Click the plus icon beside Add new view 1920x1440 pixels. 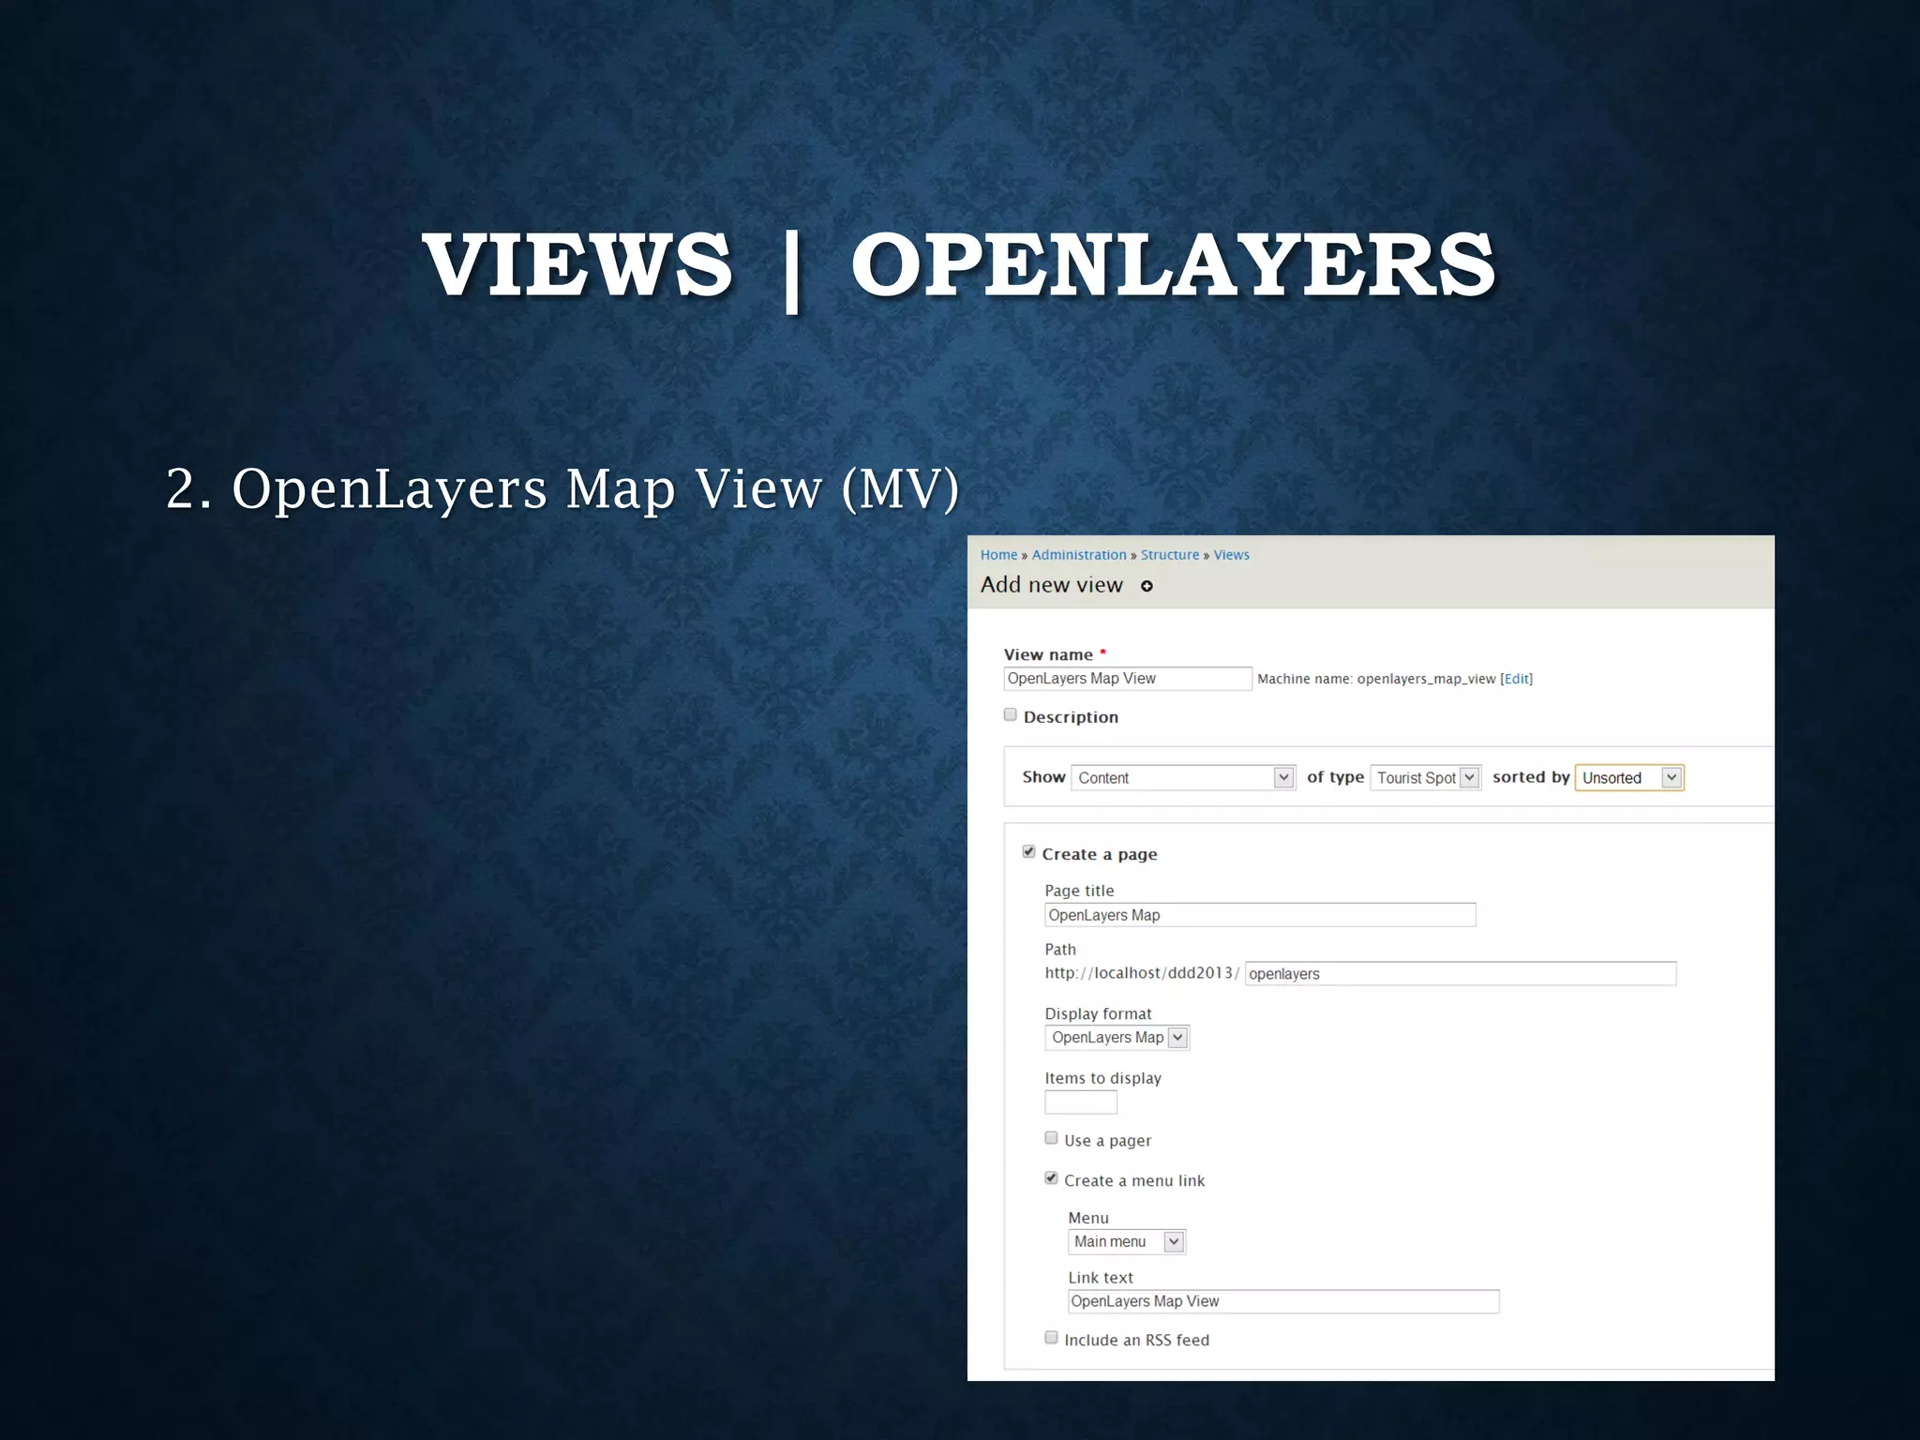(1147, 586)
